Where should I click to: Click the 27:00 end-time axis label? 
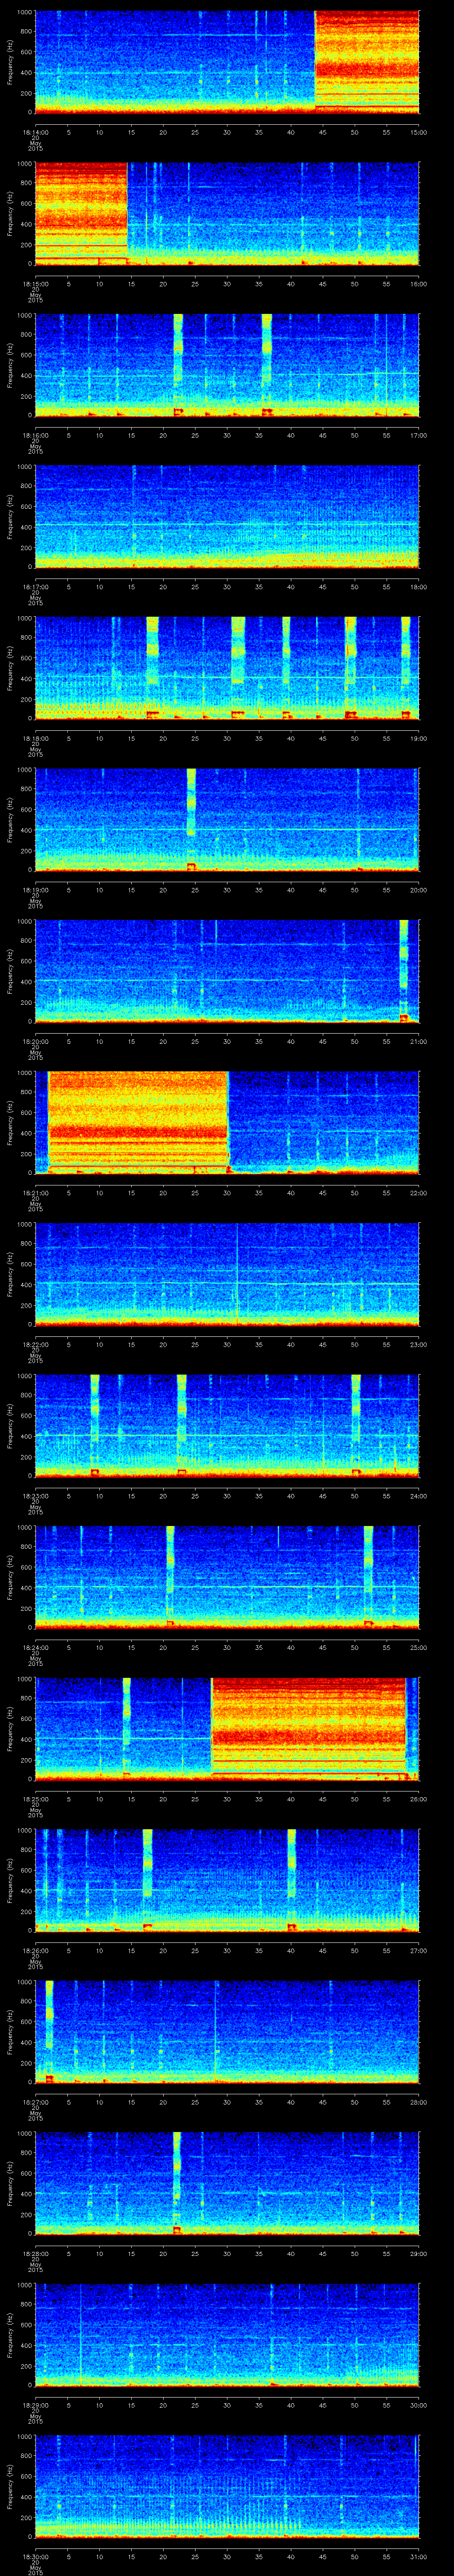click(418, 1950)
